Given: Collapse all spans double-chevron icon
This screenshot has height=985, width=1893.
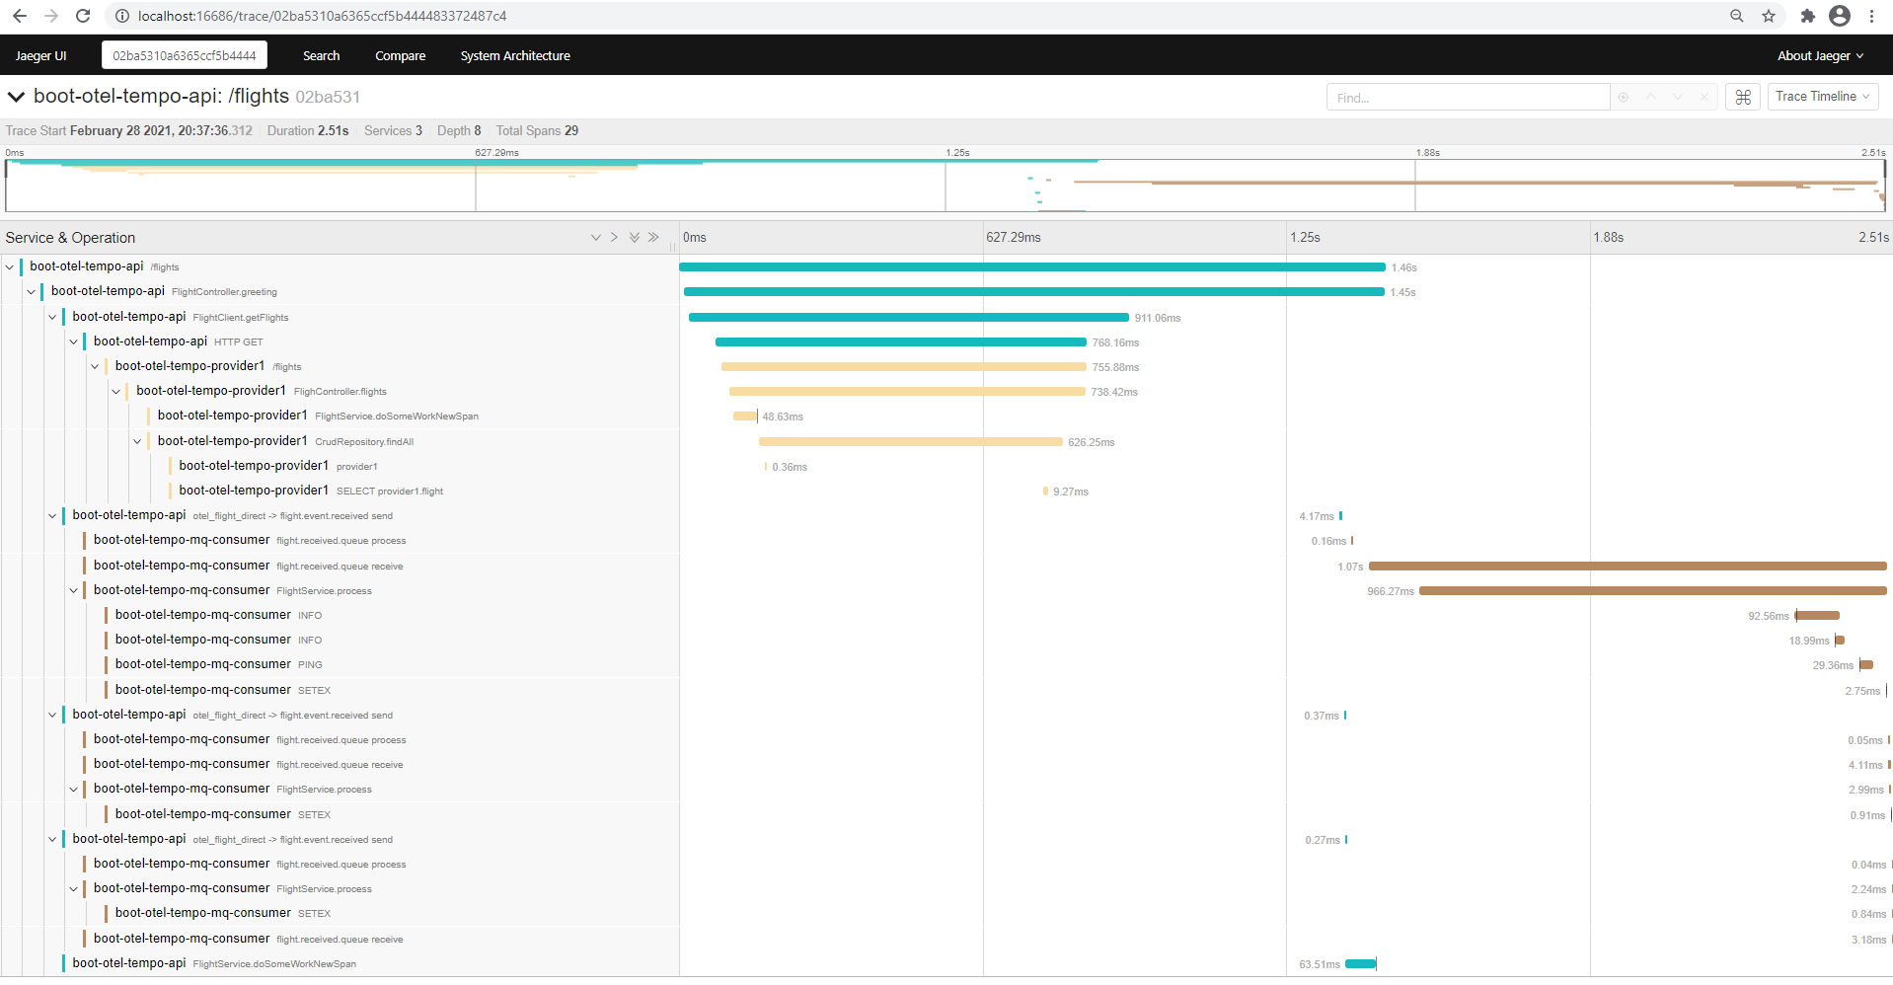Looking at the screenshot, I should click(x=653, y=238).
